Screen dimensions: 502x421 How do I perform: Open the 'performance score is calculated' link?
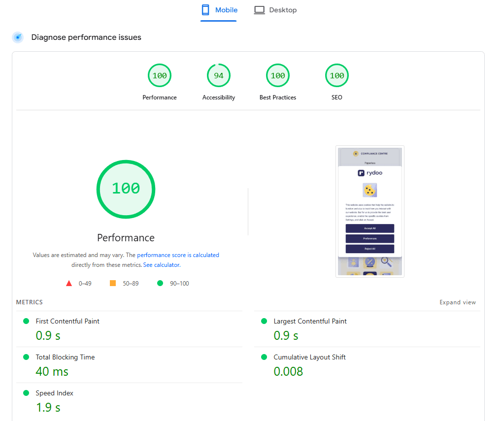178,255
